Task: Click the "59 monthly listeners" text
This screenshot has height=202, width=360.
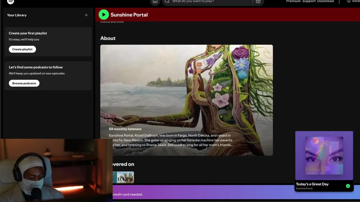Action: (x=125, y=129)
